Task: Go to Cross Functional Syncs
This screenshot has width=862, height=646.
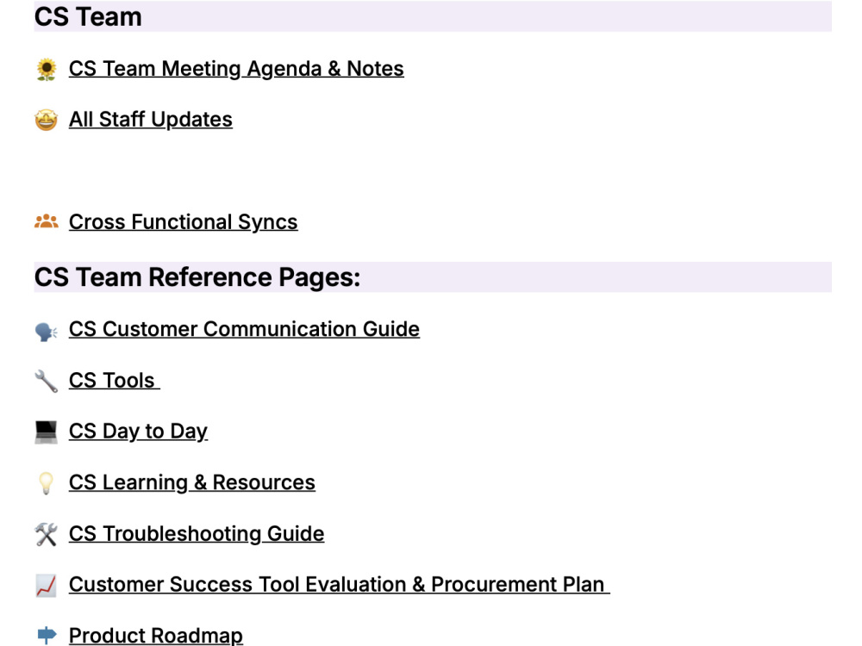Action: 183,222
